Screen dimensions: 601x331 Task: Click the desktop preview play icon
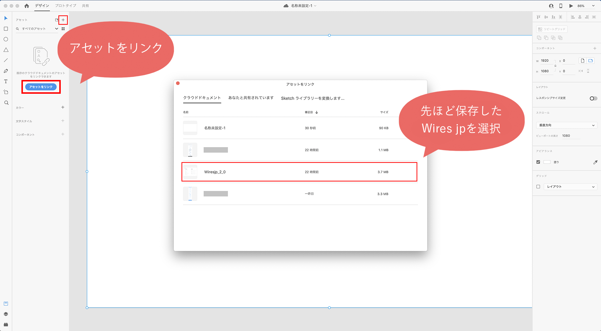571,6
